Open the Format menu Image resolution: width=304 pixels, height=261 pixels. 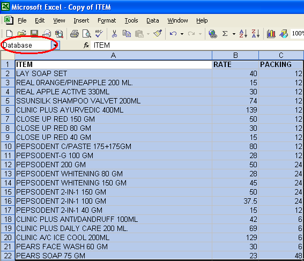[107, 20]
